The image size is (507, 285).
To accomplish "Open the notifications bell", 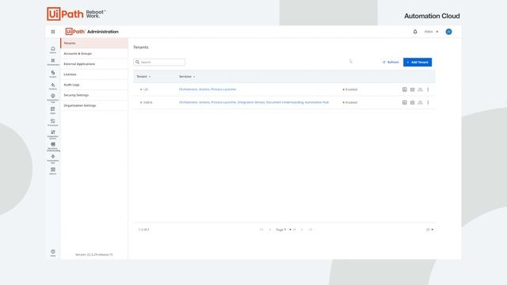I will [415, 32].
